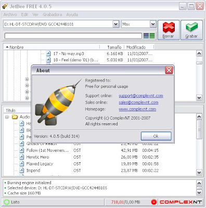Open the support@complexnt.com link
Image resolution: width=206 pixels, height=208 pixels.
coord(141,96)
